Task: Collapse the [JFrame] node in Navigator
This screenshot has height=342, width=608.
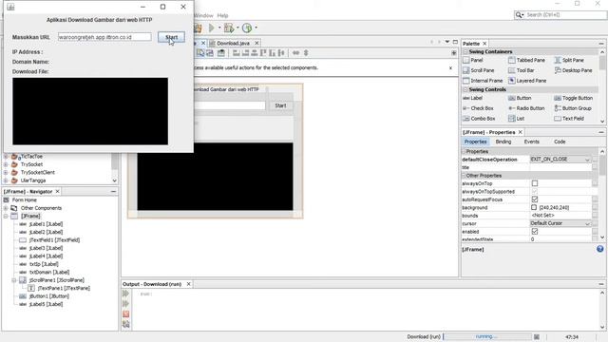Action: [x=6, y=216]
